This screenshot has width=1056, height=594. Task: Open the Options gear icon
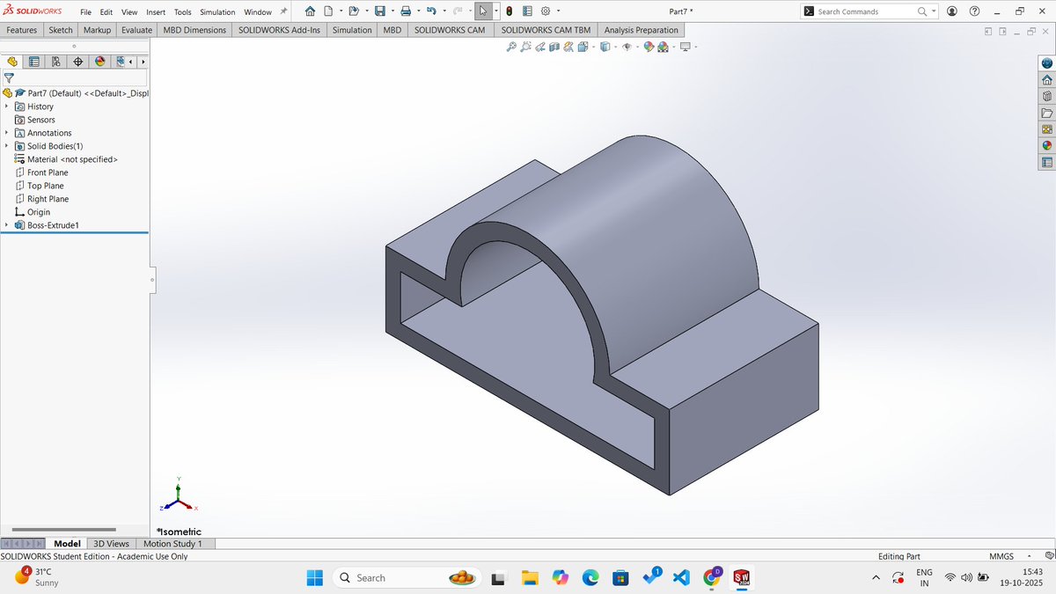[x=546, y=11]
